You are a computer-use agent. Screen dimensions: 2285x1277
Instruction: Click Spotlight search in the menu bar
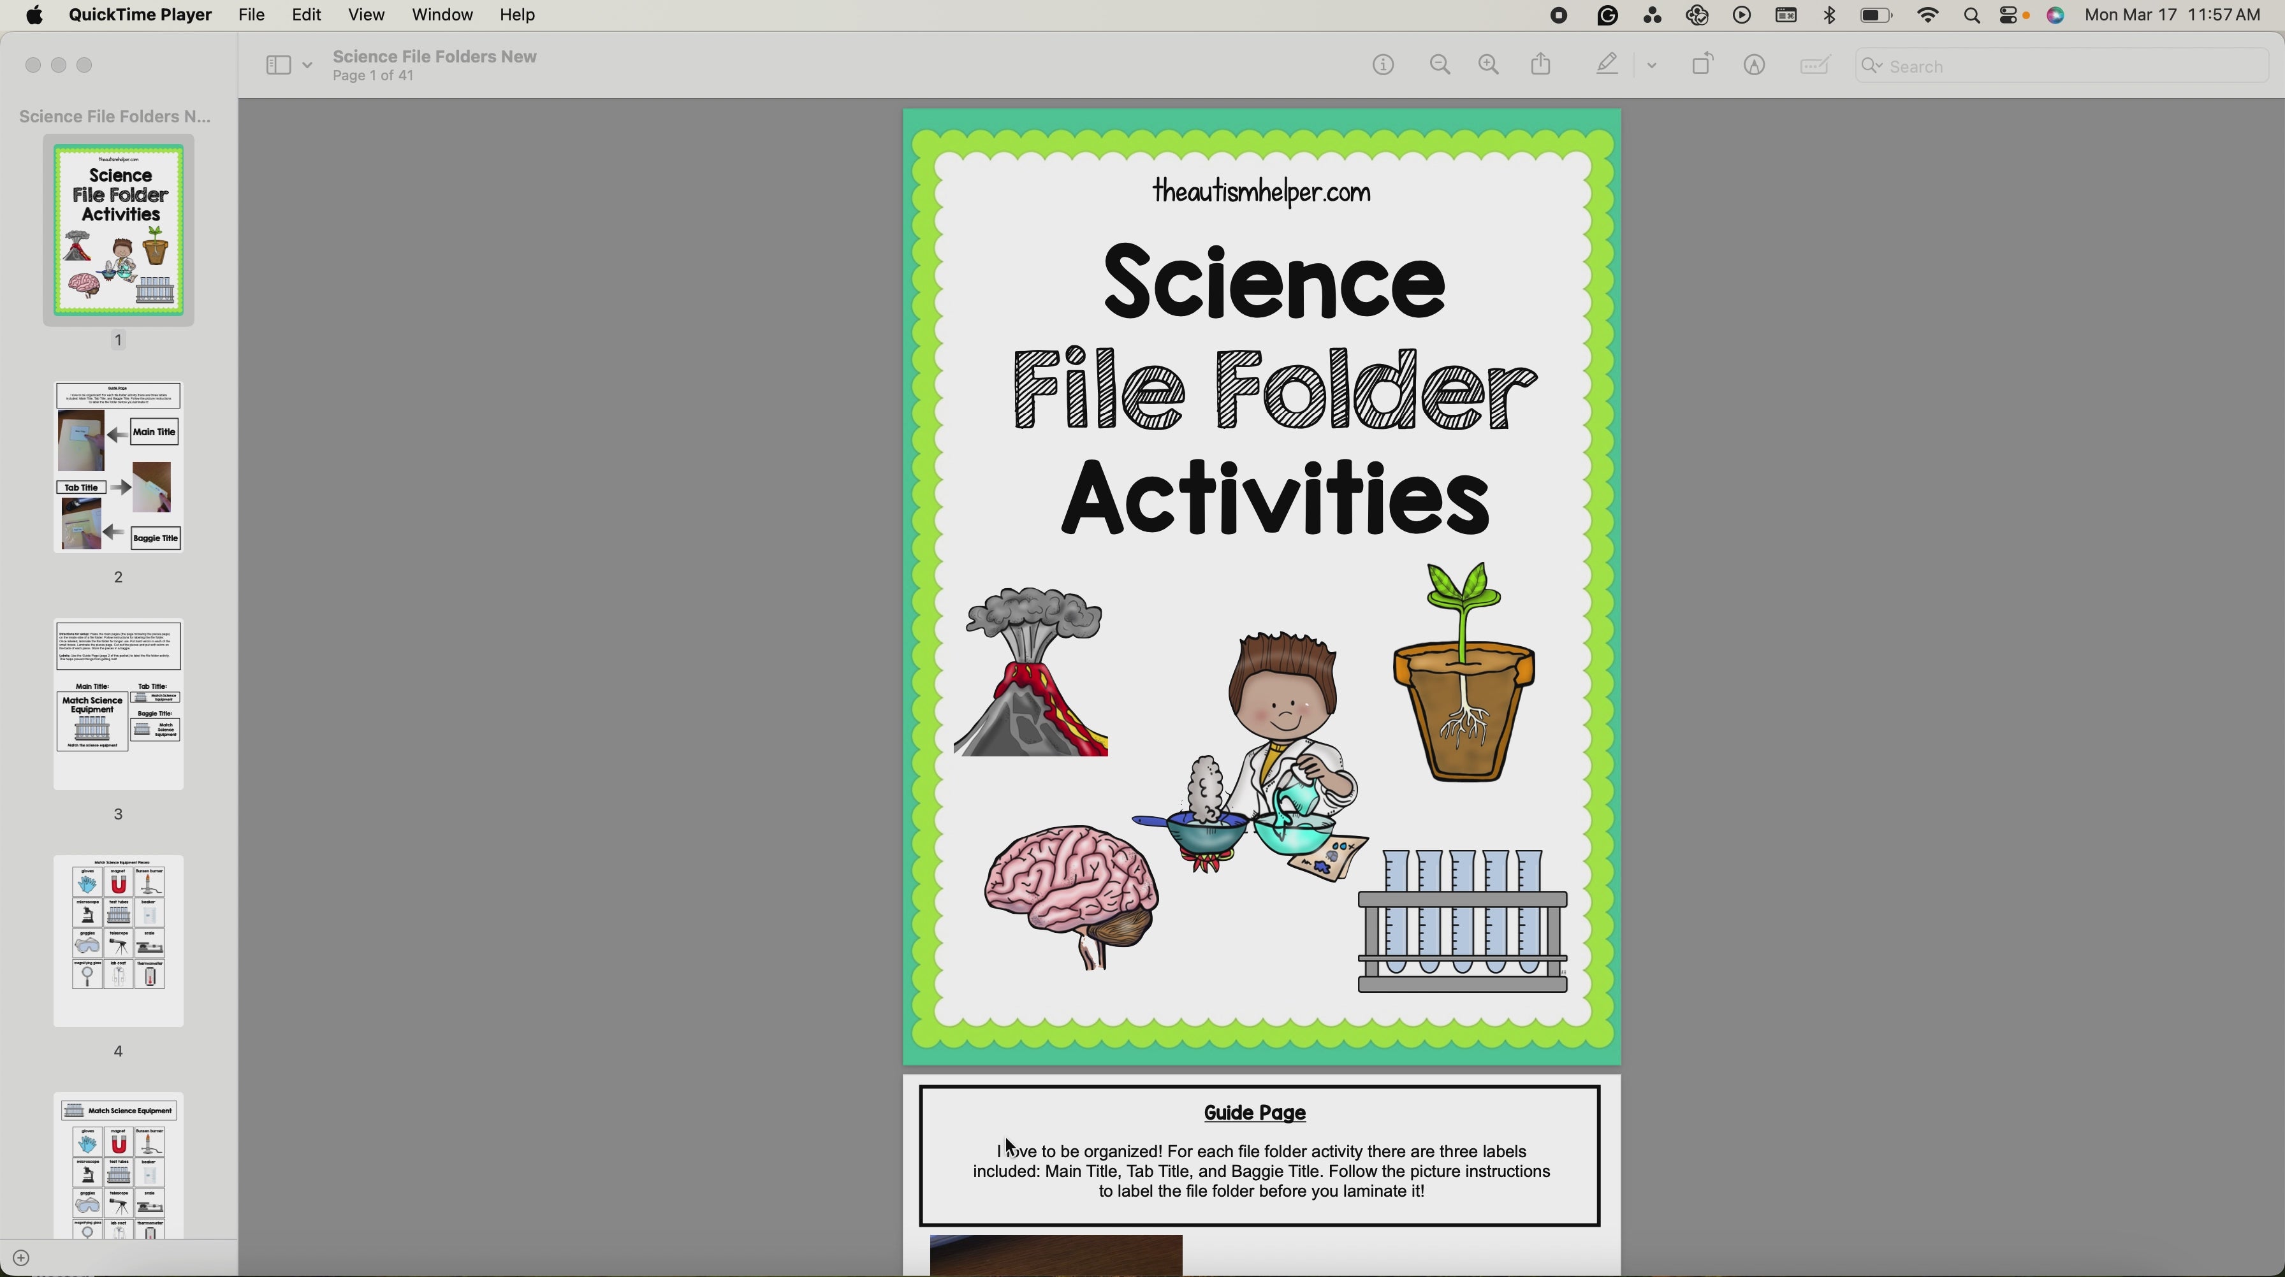click(1971, 15)
